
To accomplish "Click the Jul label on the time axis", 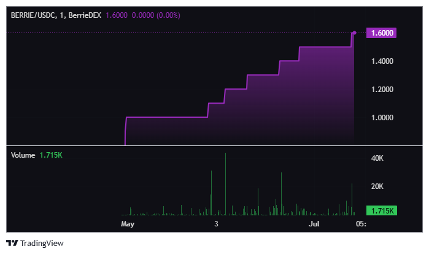I will pos(314,224).
